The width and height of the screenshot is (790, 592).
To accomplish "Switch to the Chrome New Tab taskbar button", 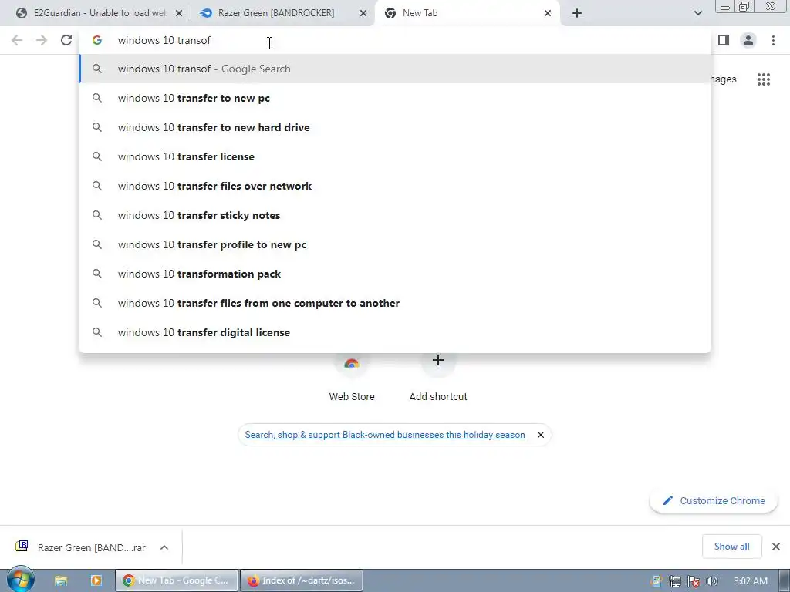I will click(177, 580).
